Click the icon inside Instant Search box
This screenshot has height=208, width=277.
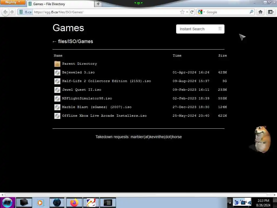tap(220, 29)
